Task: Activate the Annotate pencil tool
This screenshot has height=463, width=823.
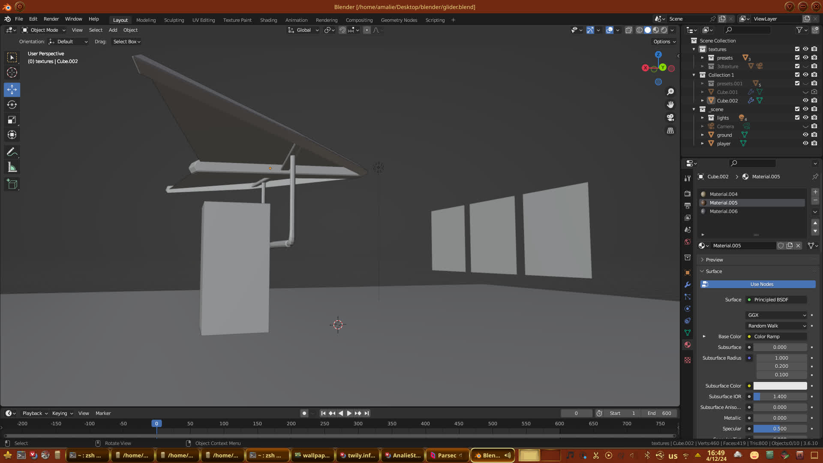Action: [x=12, y=152]
